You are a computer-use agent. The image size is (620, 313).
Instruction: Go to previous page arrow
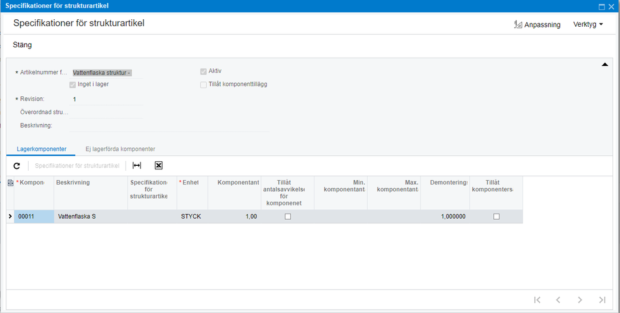558,300
